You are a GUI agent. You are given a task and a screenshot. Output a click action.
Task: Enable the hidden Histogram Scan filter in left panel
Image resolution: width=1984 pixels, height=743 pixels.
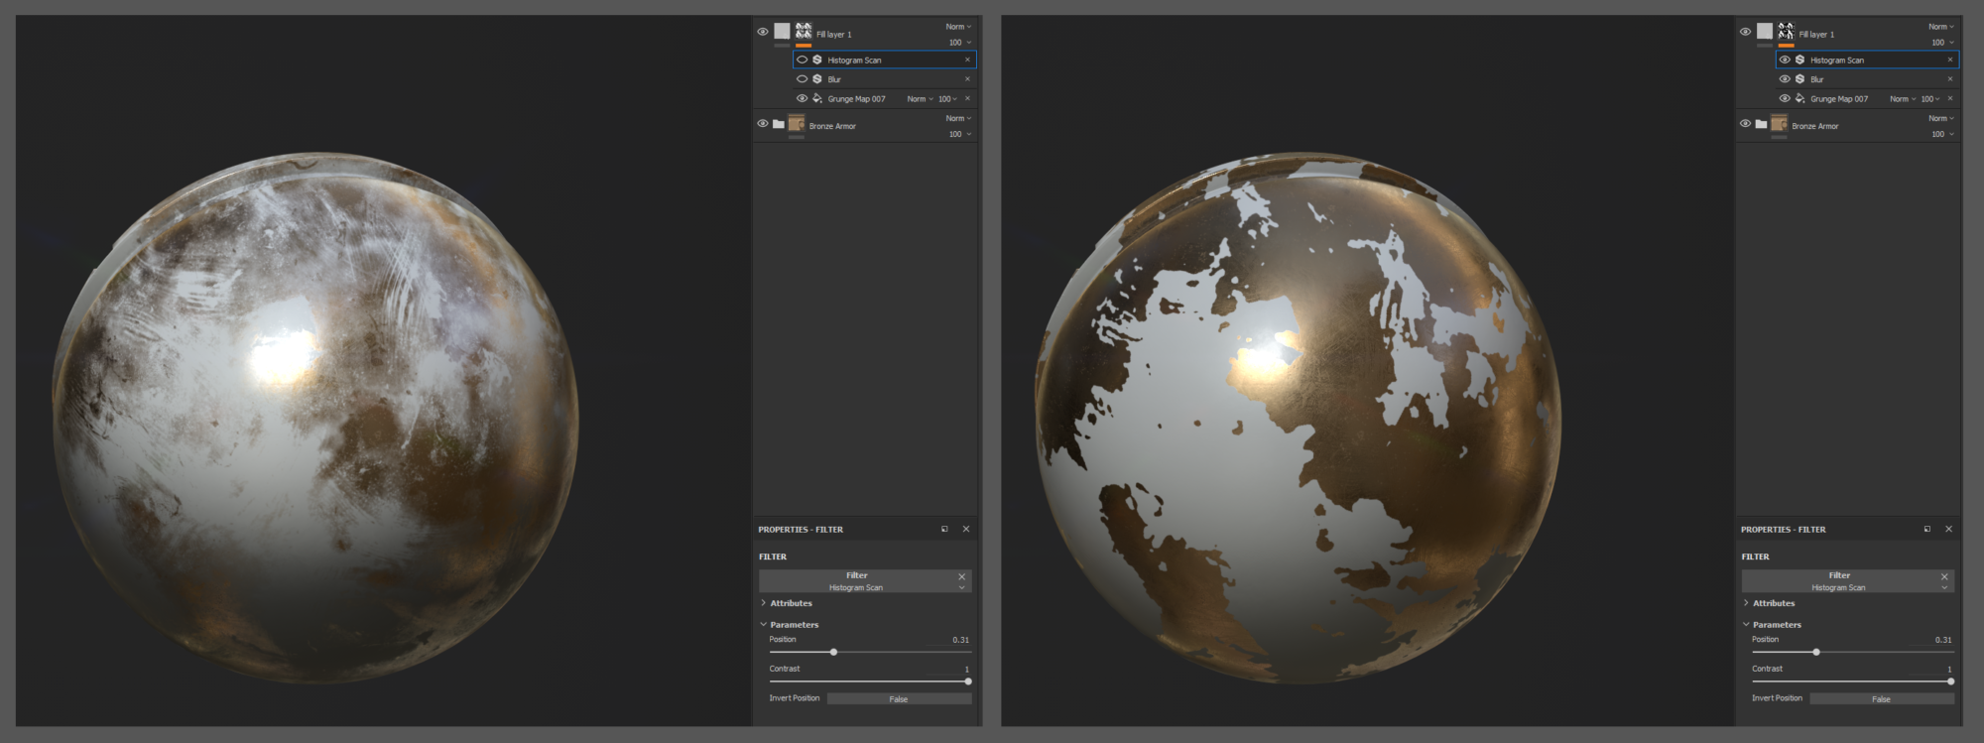coord(802,60)
